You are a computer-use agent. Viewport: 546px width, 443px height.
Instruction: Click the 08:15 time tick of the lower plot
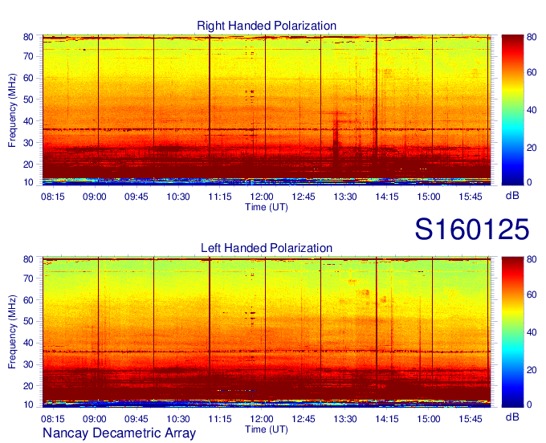(53, 419)
